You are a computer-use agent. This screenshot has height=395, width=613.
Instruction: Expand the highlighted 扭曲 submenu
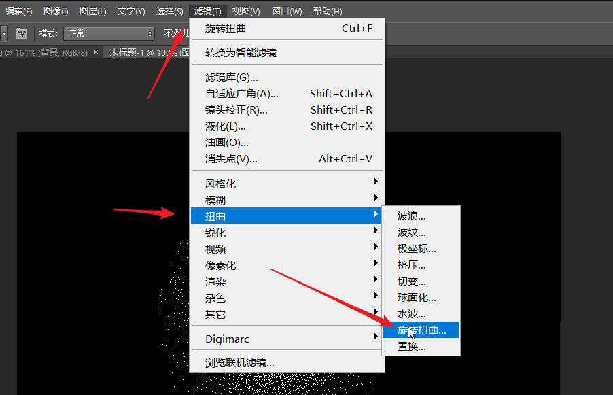tap(286, 216)
